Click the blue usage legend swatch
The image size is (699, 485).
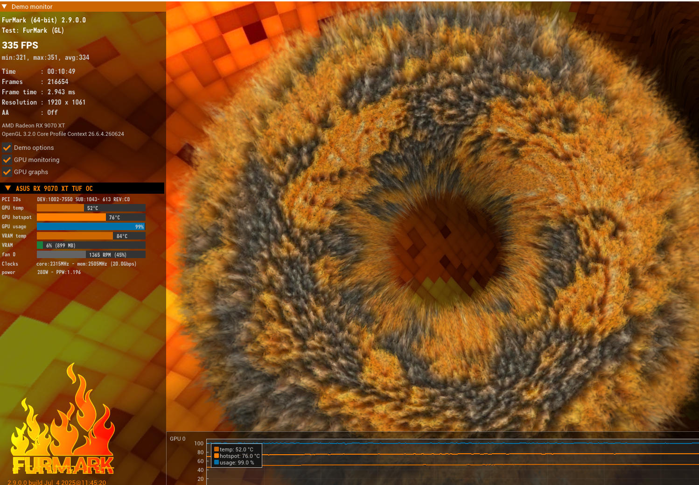coord(217,463)
